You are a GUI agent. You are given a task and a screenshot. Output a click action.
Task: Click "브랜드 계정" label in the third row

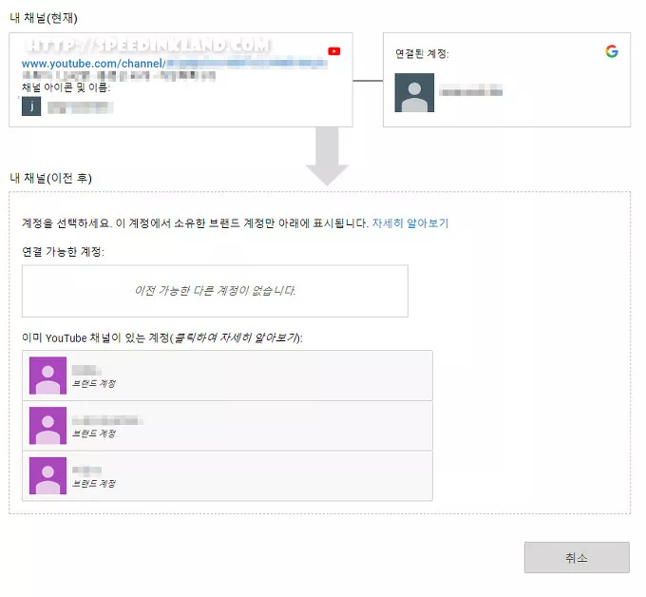(94, 484)
